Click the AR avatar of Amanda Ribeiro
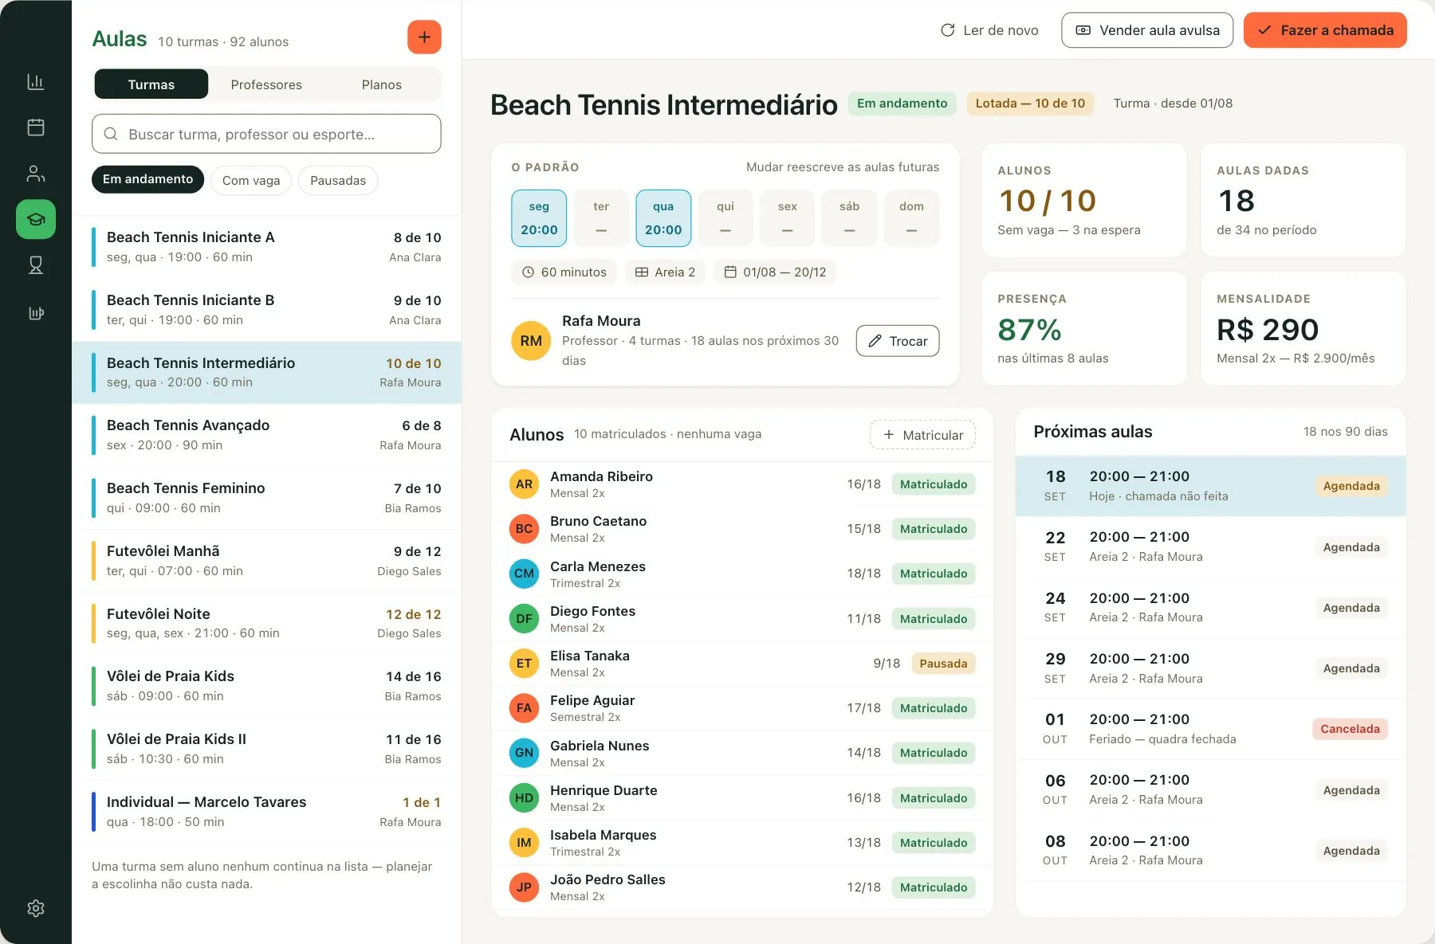Screen dimensions: 1435x944 tap(524, 484)
